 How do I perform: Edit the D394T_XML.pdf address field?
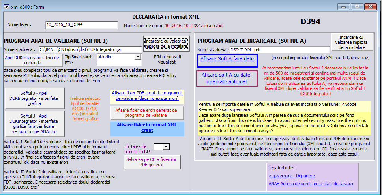click(x=280, y=50)
